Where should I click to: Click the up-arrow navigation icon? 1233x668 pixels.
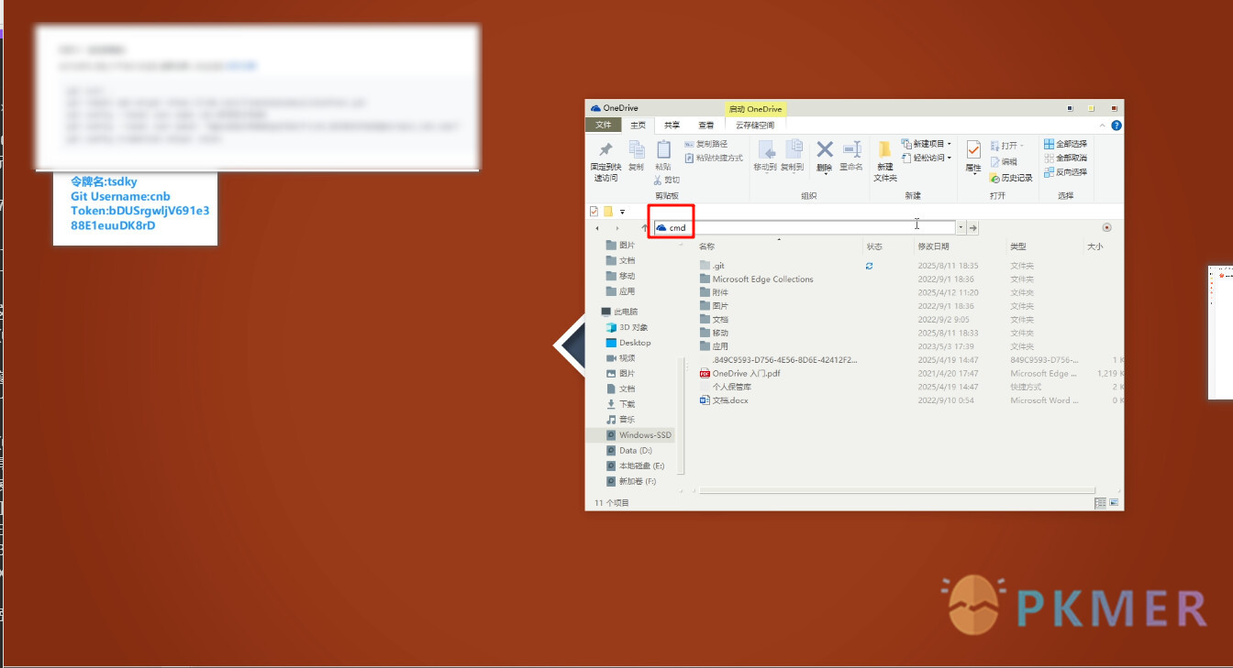point(645,227)
